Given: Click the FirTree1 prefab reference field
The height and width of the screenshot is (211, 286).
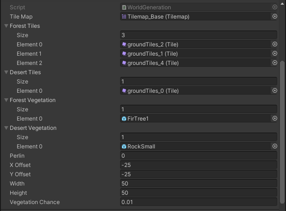Looking at the screenshot, I should tap(195, 119).
